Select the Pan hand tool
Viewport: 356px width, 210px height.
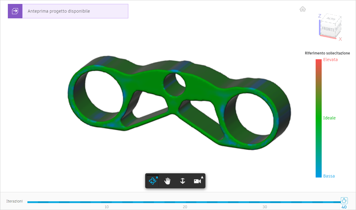tap(167, 181)
